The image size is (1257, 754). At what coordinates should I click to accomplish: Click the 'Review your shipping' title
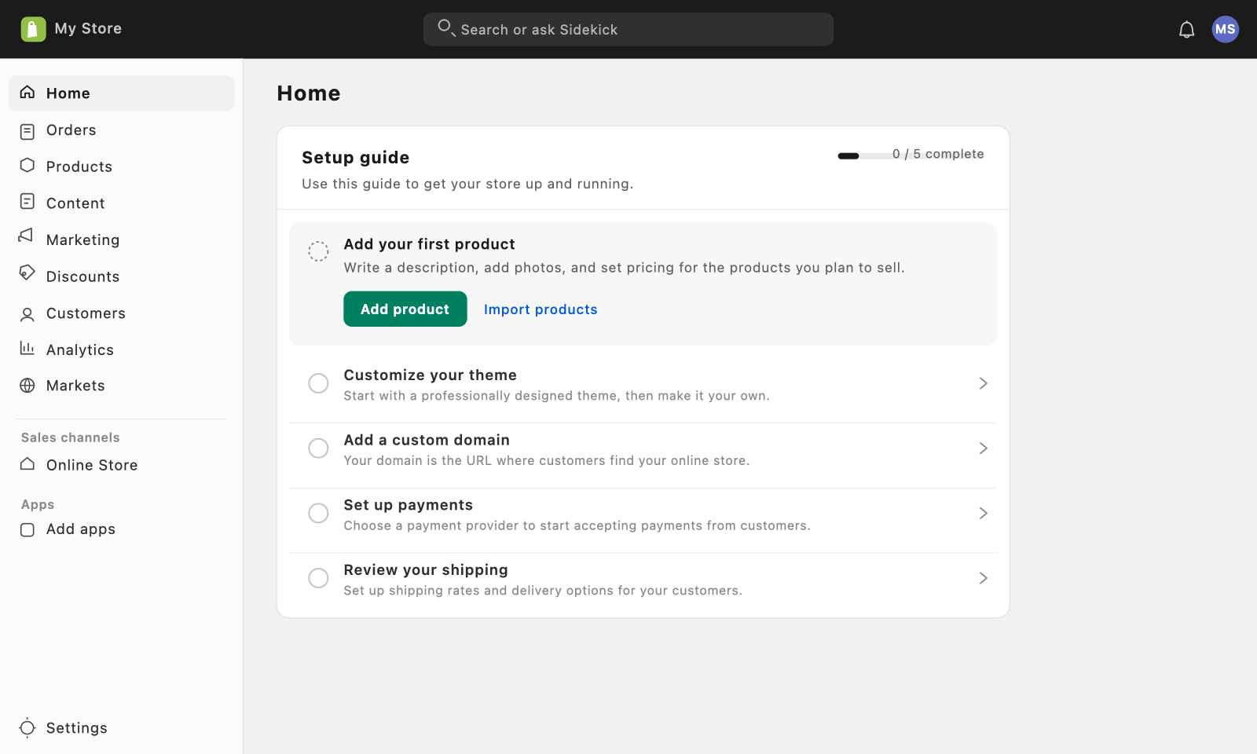click(426, 569)
